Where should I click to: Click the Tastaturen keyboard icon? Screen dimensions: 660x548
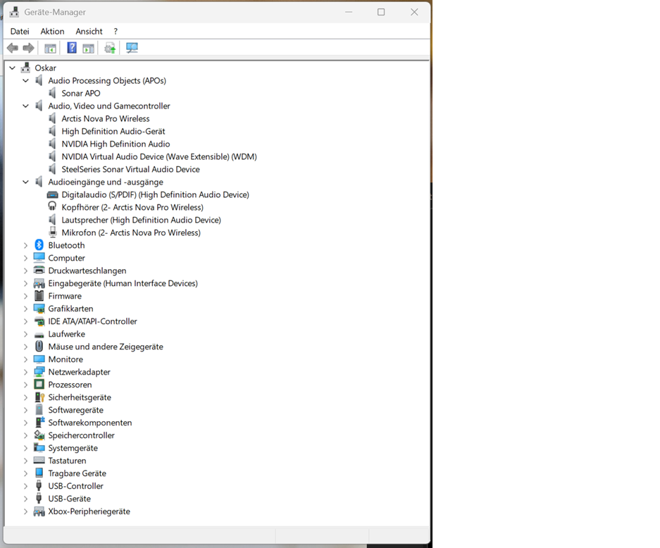pos(39,460)
